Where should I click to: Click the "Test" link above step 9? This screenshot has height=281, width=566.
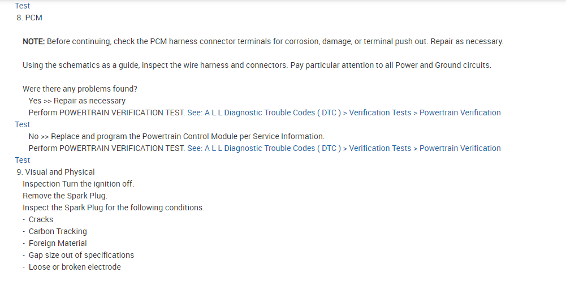pyautogui.click(x=23, y=160)
